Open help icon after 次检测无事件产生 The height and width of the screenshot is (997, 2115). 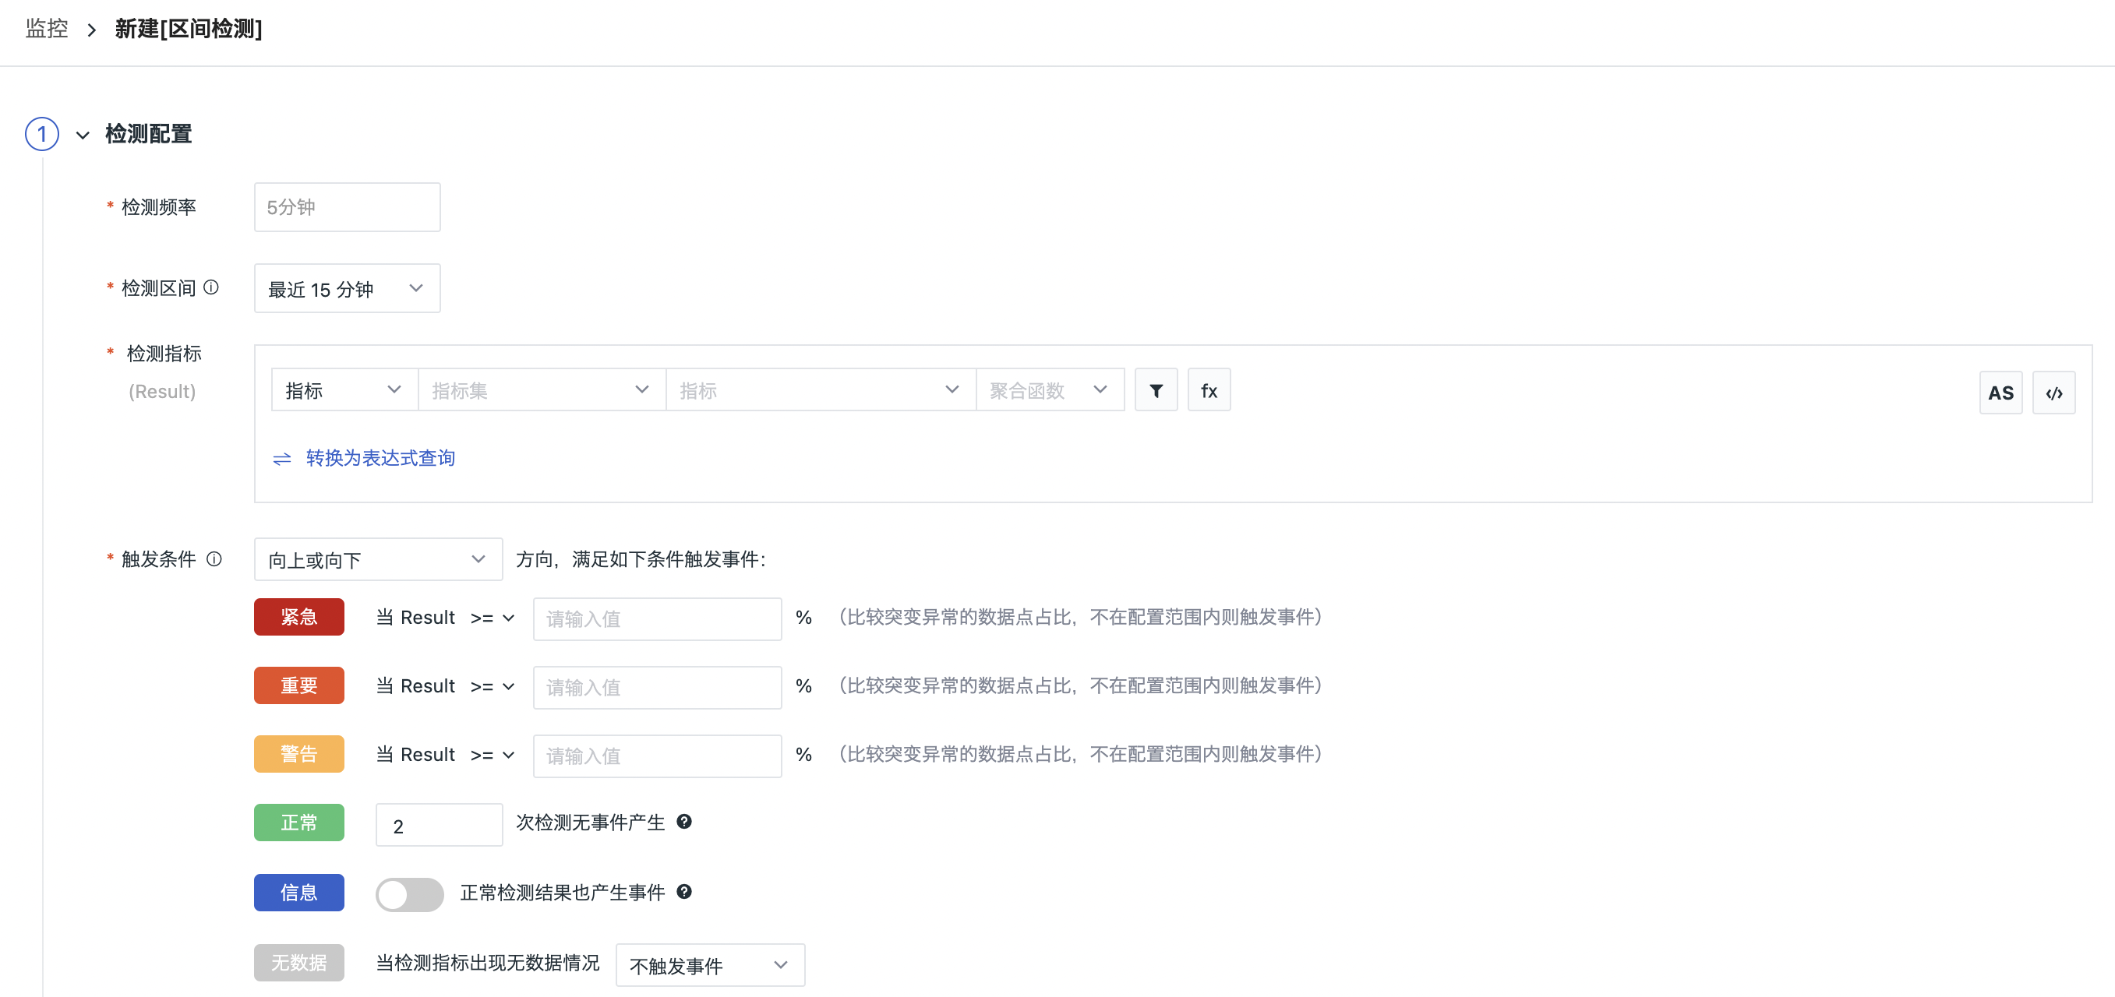(684, 822)
